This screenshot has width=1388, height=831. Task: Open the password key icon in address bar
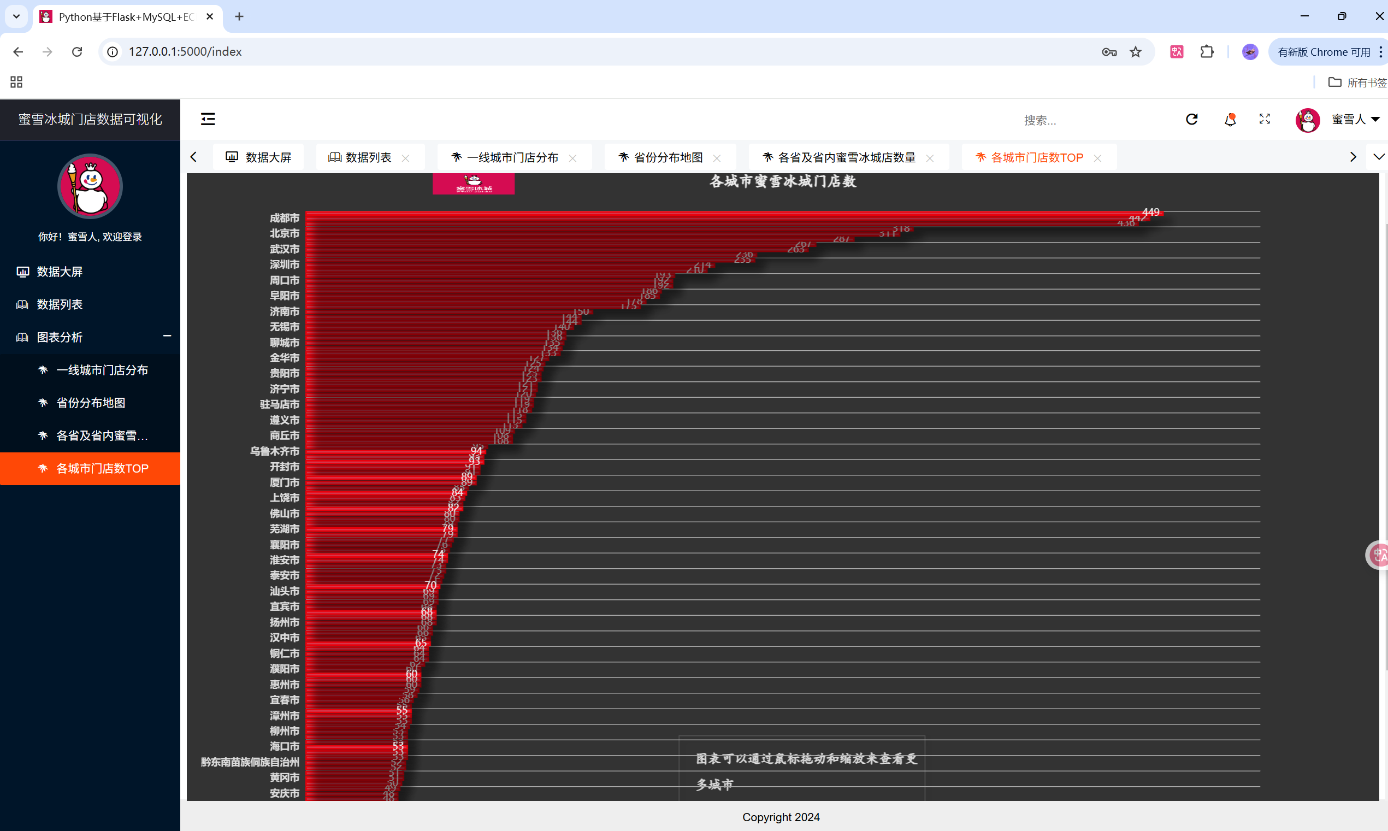tap(1109, 52)
